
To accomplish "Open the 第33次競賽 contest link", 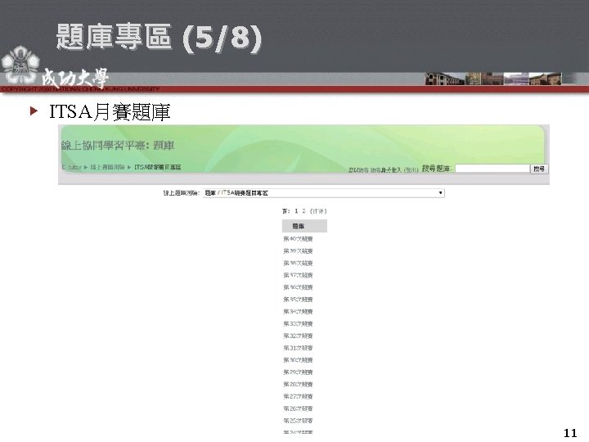I will pyautogui.click(x=298, y=323).
